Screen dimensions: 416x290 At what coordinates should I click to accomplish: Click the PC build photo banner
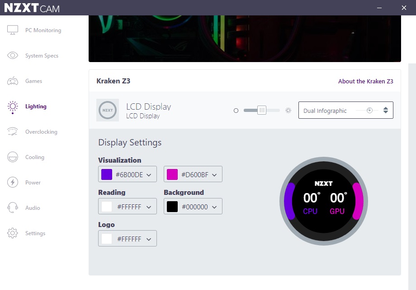[x=245, y=39]
